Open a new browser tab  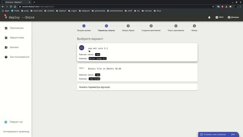coord(34,2)
